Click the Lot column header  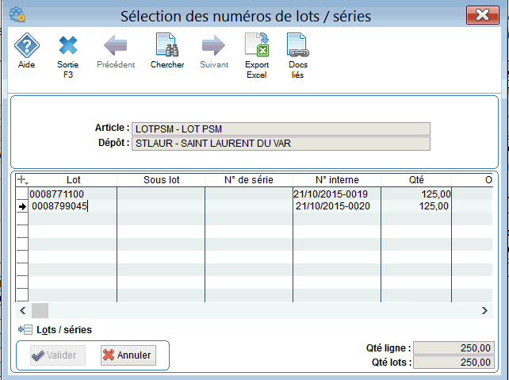tap(73, 180)
